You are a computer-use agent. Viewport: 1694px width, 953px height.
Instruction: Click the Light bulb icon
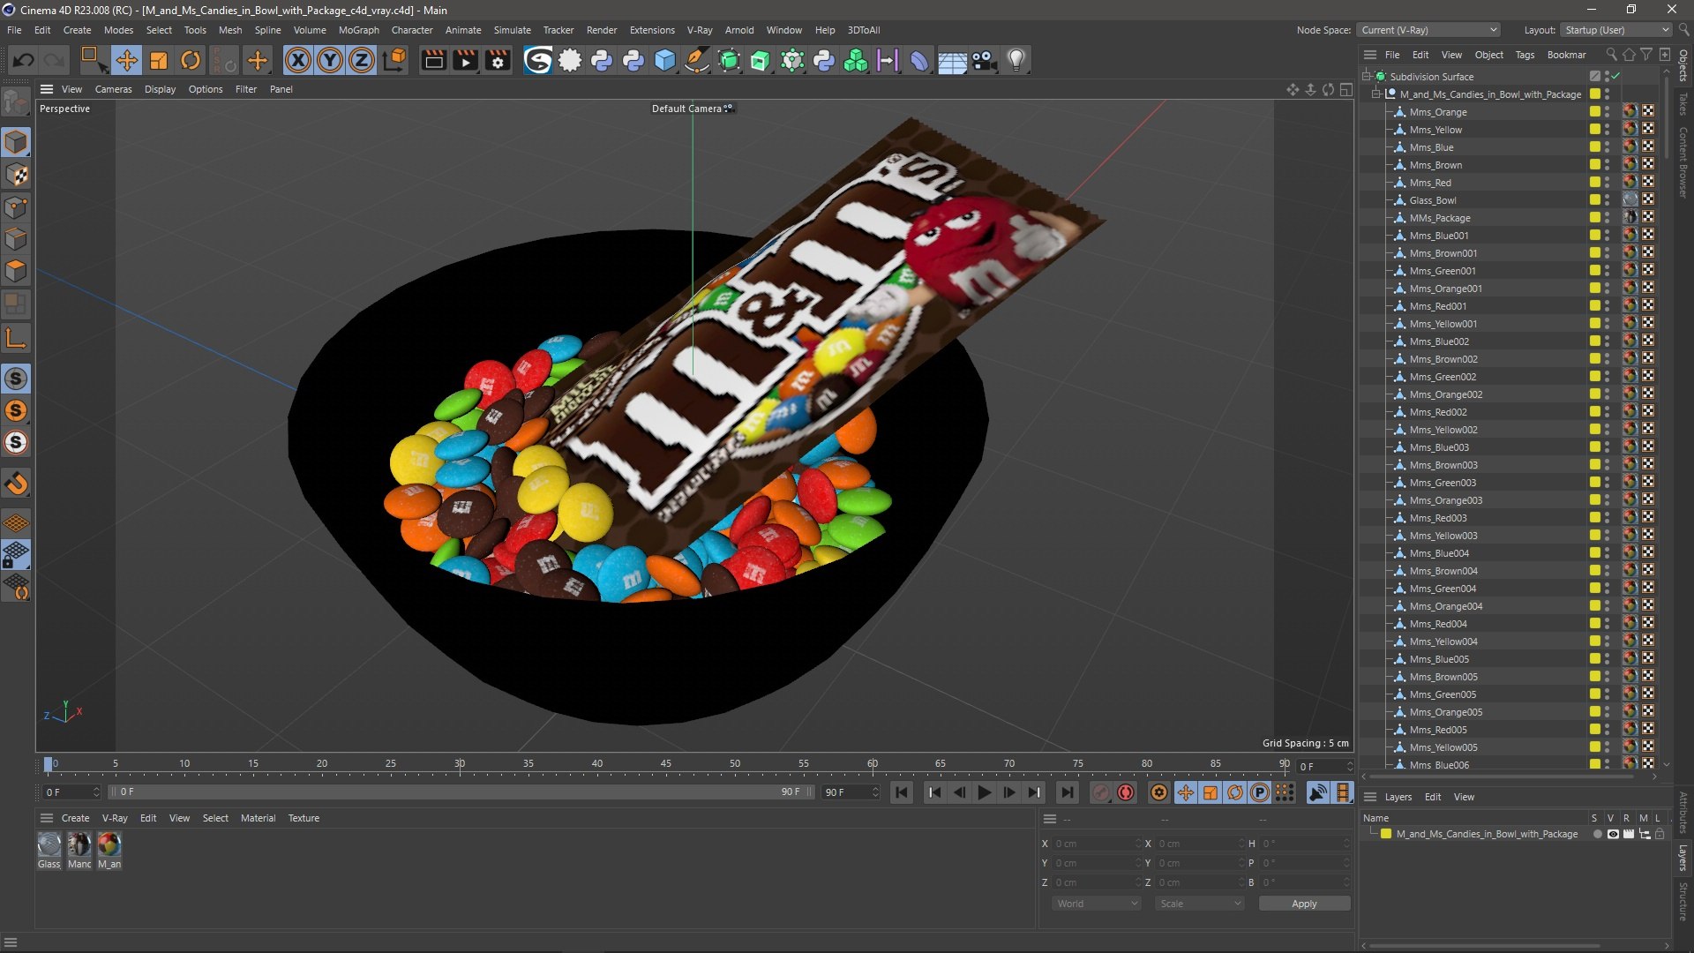coord(1016,60)
